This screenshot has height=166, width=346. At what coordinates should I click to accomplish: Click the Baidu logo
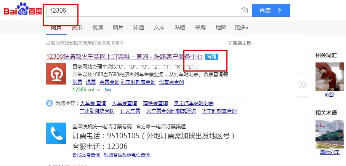coord(23,9)
